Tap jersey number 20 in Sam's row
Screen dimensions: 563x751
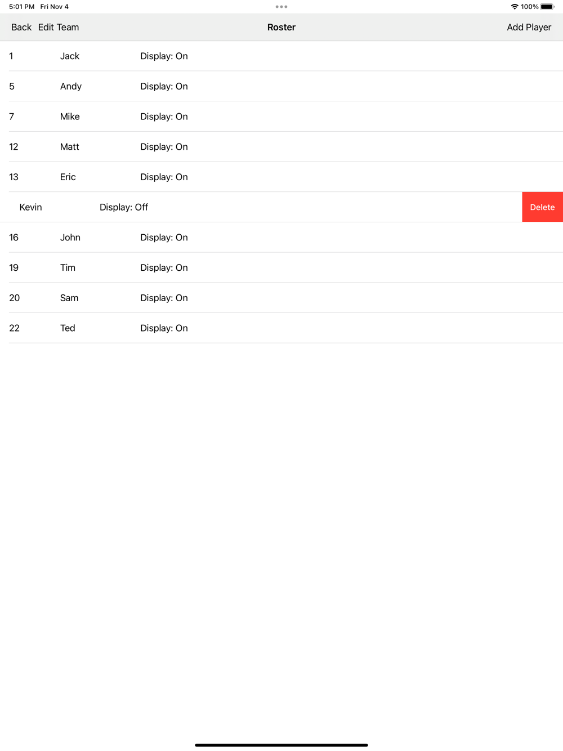pos(14,298)
